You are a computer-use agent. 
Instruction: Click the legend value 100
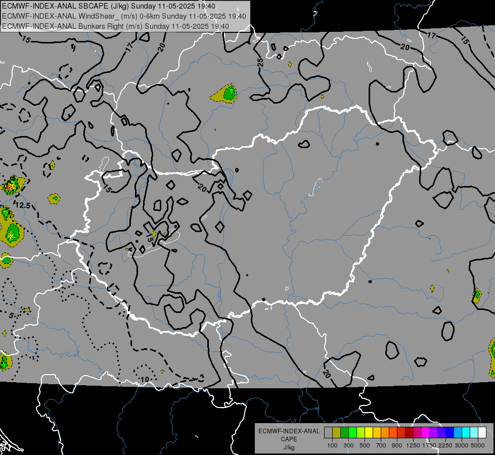(x=332, y=445)
